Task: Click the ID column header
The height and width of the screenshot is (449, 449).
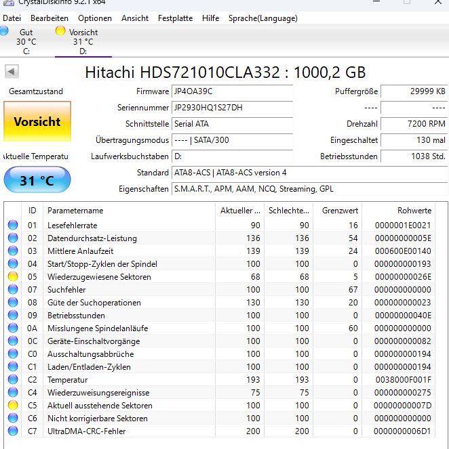Action: pos(32,211)
